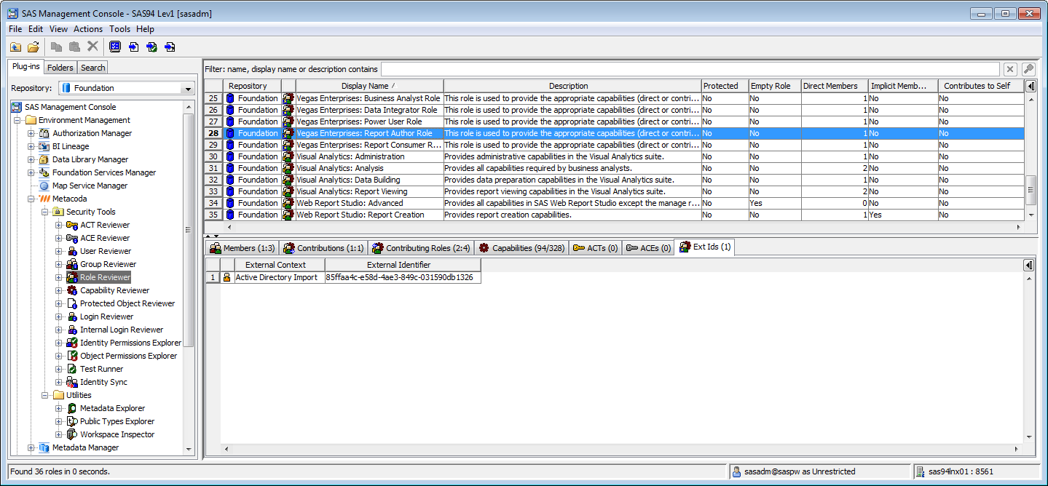This screenshot has height=486, width=1048.
Task: Expand the Data Library Manager node
Action: (x=31, y=159)
